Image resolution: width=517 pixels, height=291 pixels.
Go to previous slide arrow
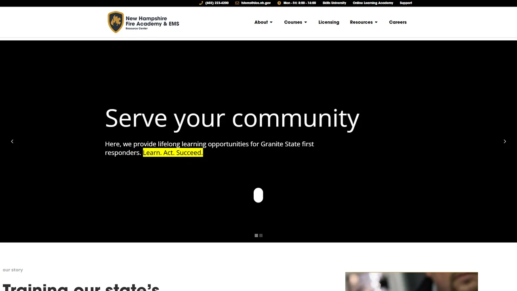pos(12,141)
